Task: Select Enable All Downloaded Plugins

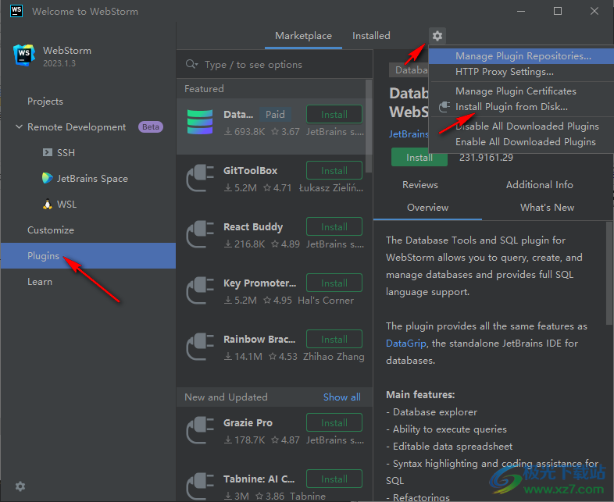Action: click(x=521, y=142)
